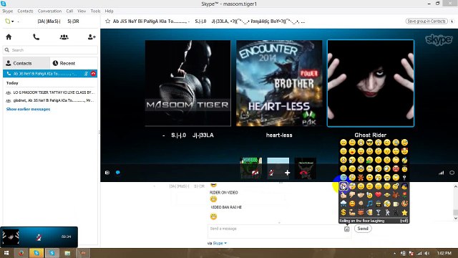Insert the gold star emoticon

coord(404,212)
